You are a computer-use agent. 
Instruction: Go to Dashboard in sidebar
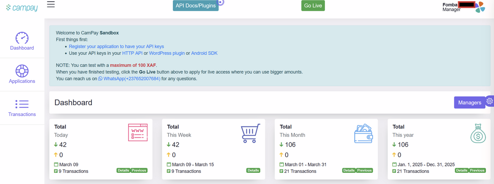(x=22, y=48)
